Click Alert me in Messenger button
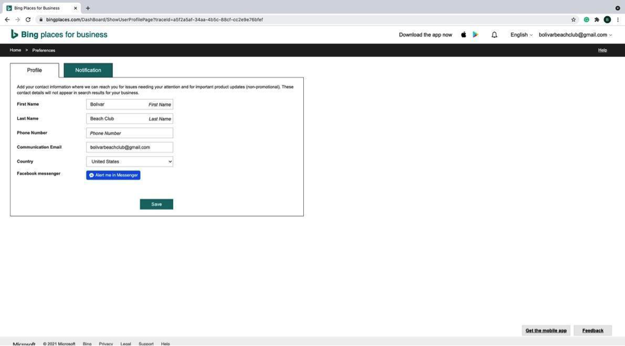 pos(113,175)
